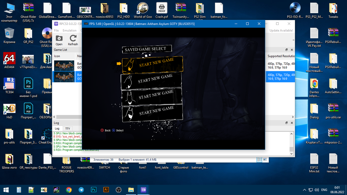The width and height of the screenshot is (347, 195).
Task: Switch to the Log tab in Log panel
Action: coord(57,129)
